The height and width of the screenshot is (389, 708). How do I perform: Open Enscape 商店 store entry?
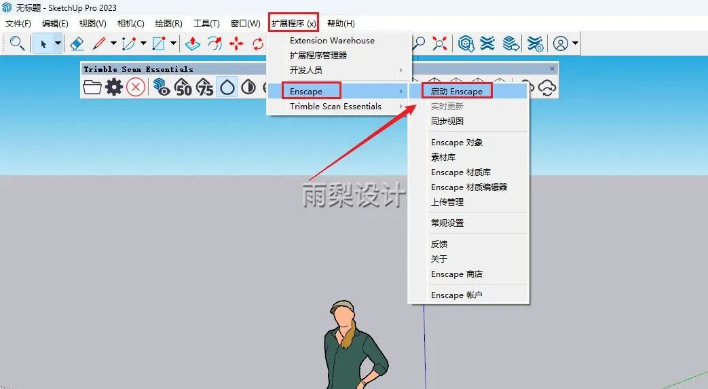pos(468,274)
